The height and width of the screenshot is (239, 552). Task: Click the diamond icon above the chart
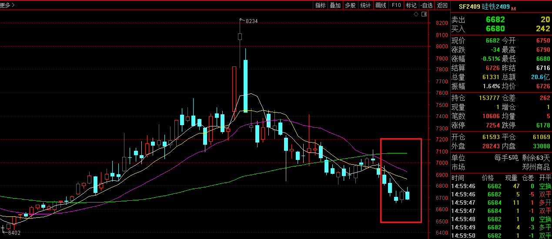pos(416,14)
